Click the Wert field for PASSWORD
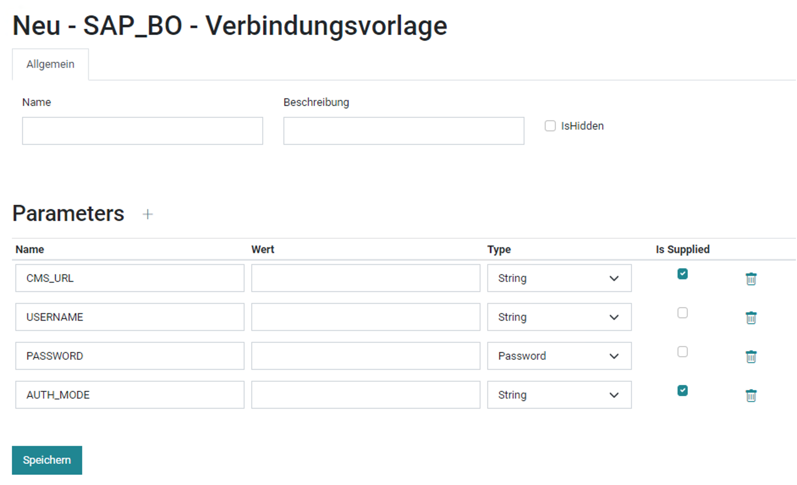This screenshot has width=797, height=485. (366, 356)
